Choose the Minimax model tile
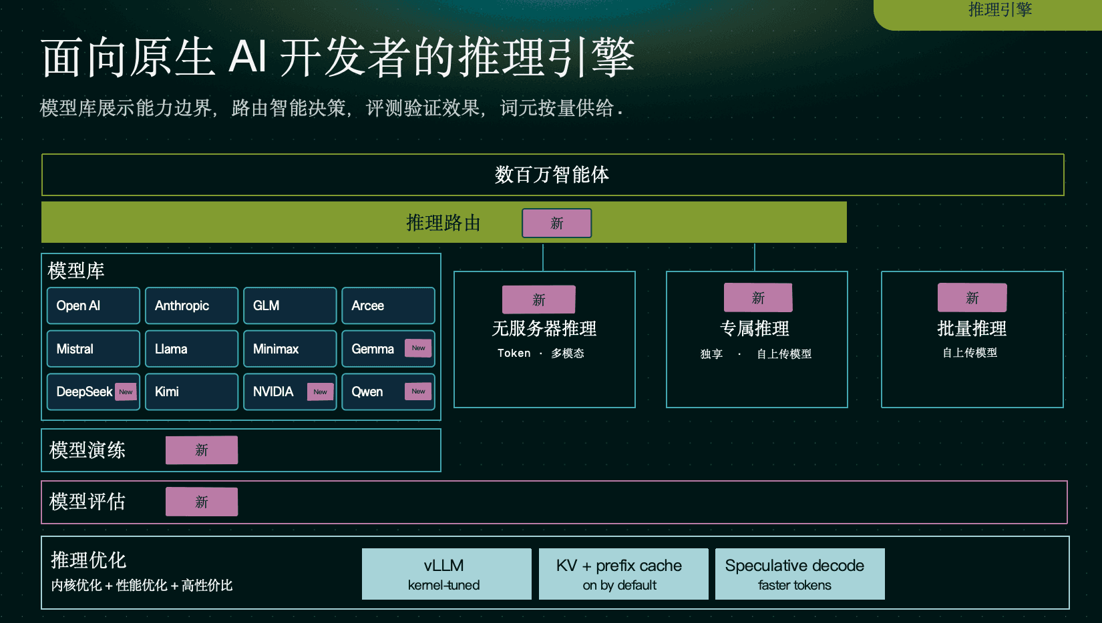This screenshot has width=1102, height=623. (x=290, y=349)
